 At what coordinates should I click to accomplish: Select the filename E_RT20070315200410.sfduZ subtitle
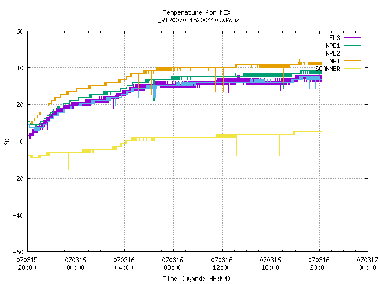coord(197,20)
